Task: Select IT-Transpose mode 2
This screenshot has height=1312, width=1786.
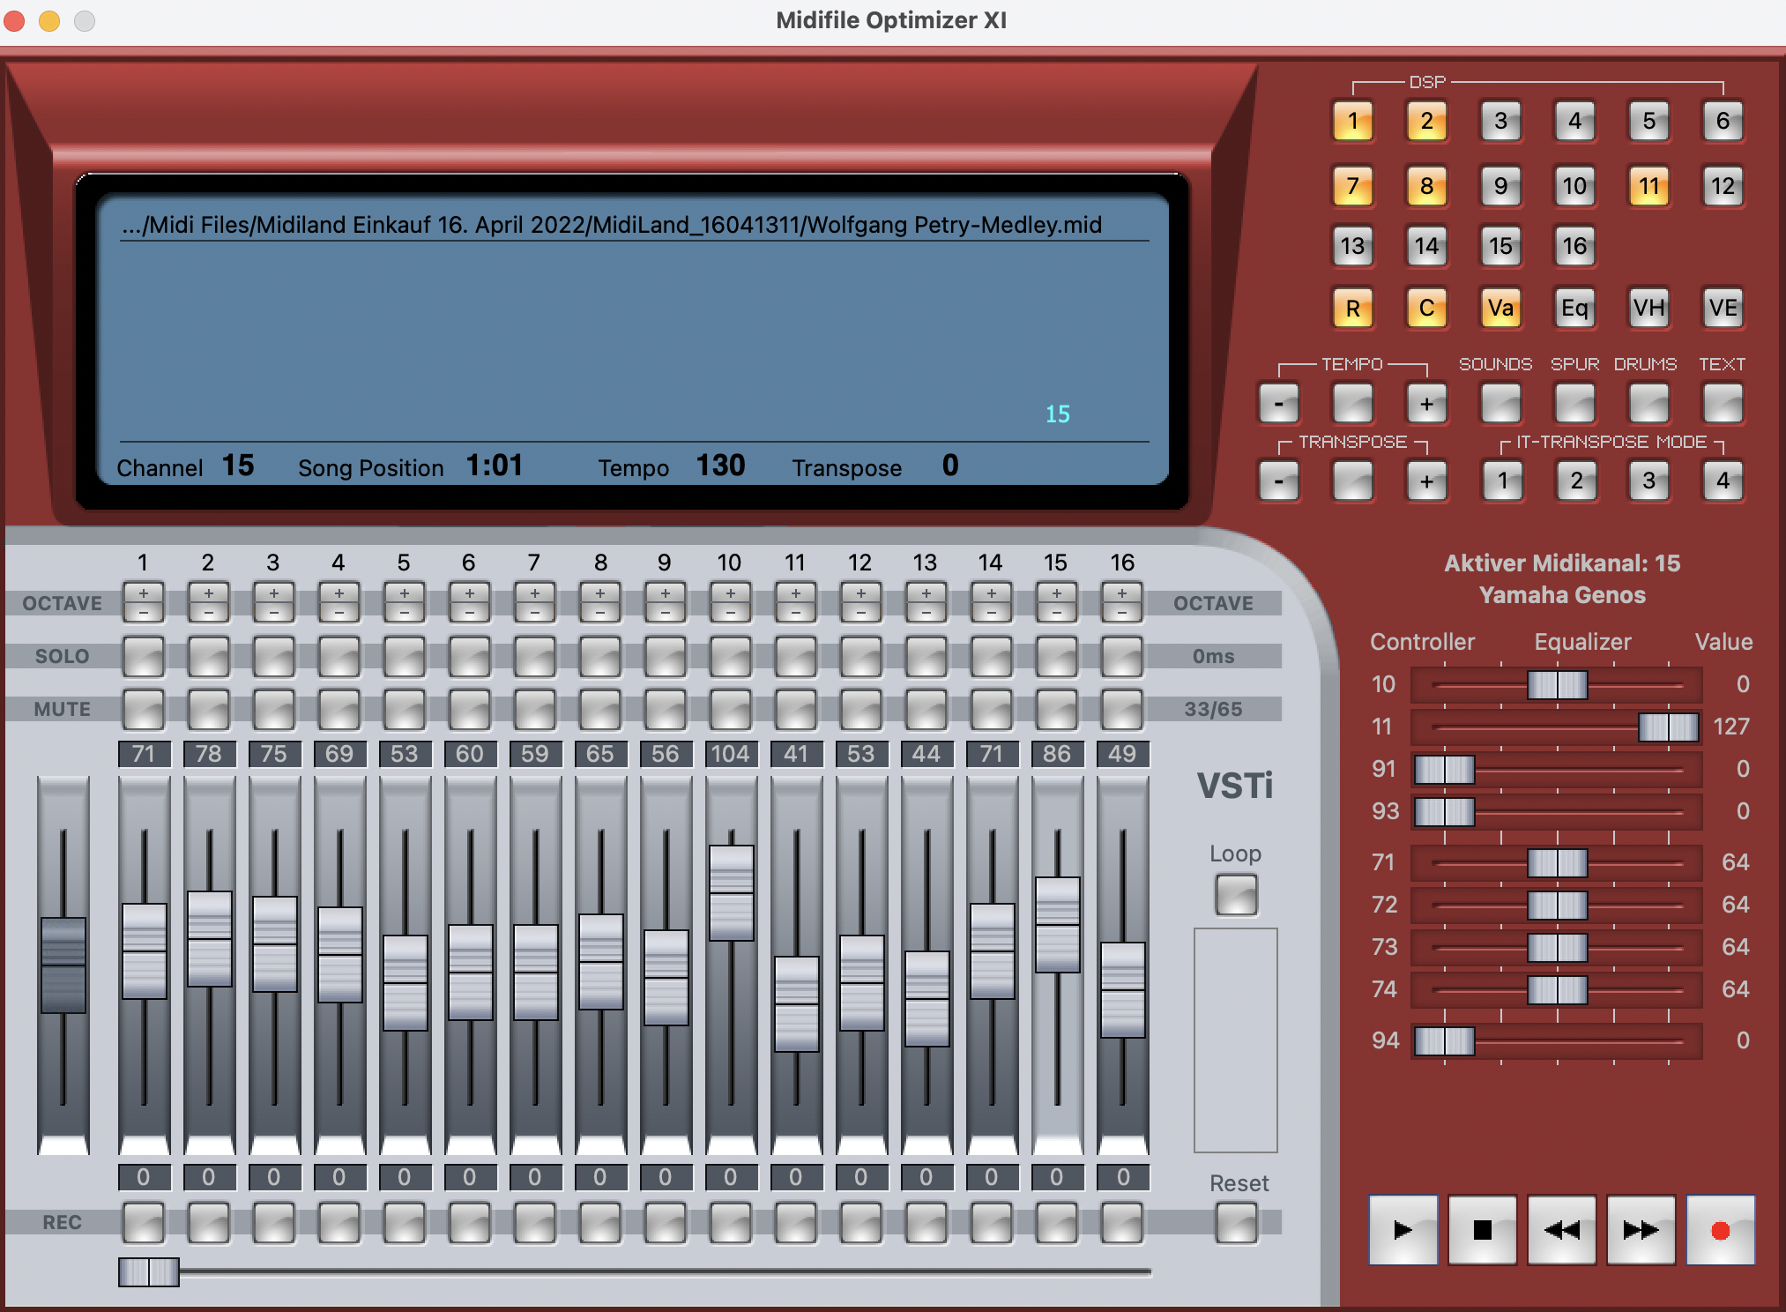Action: click(x=1576, y=482)
